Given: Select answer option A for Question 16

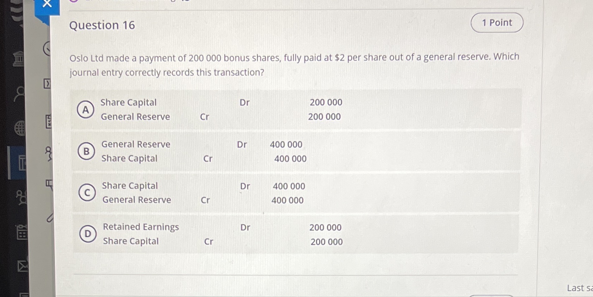Looking at the screenshot, I should [x=86, y=110].
